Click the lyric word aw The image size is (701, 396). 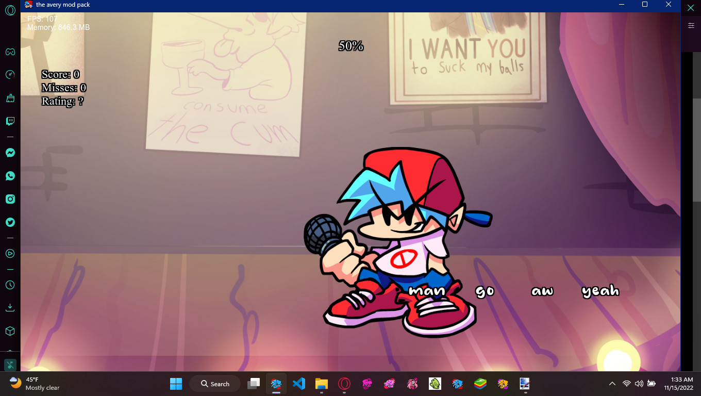542,291
